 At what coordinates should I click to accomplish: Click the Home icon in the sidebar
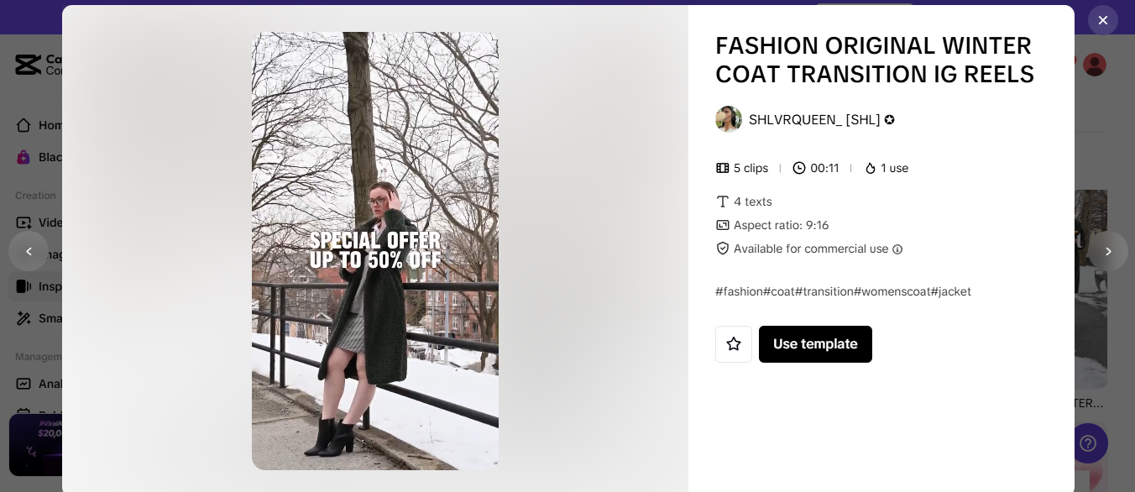click(x=24, y=125)
